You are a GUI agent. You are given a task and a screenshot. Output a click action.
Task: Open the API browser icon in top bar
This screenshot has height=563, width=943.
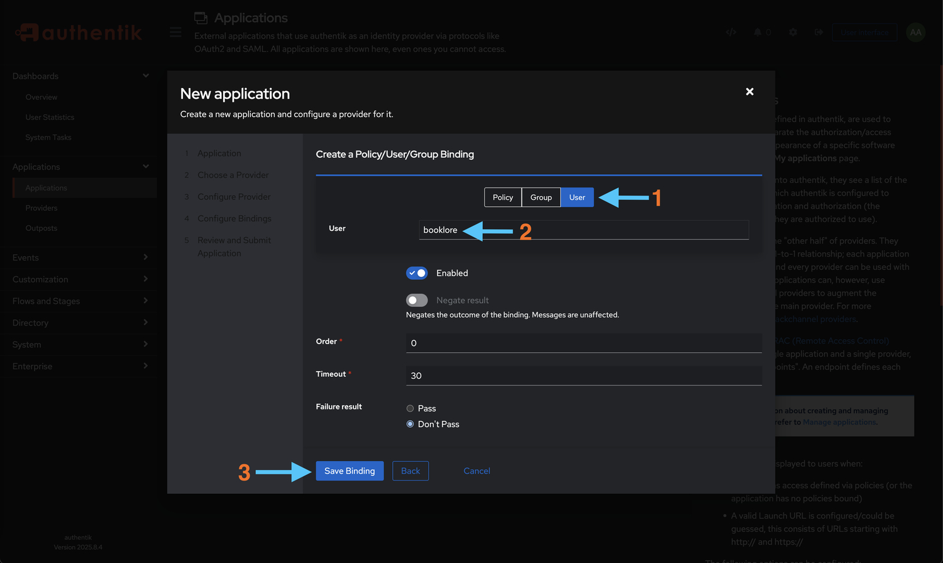click(x=731, y=31)
